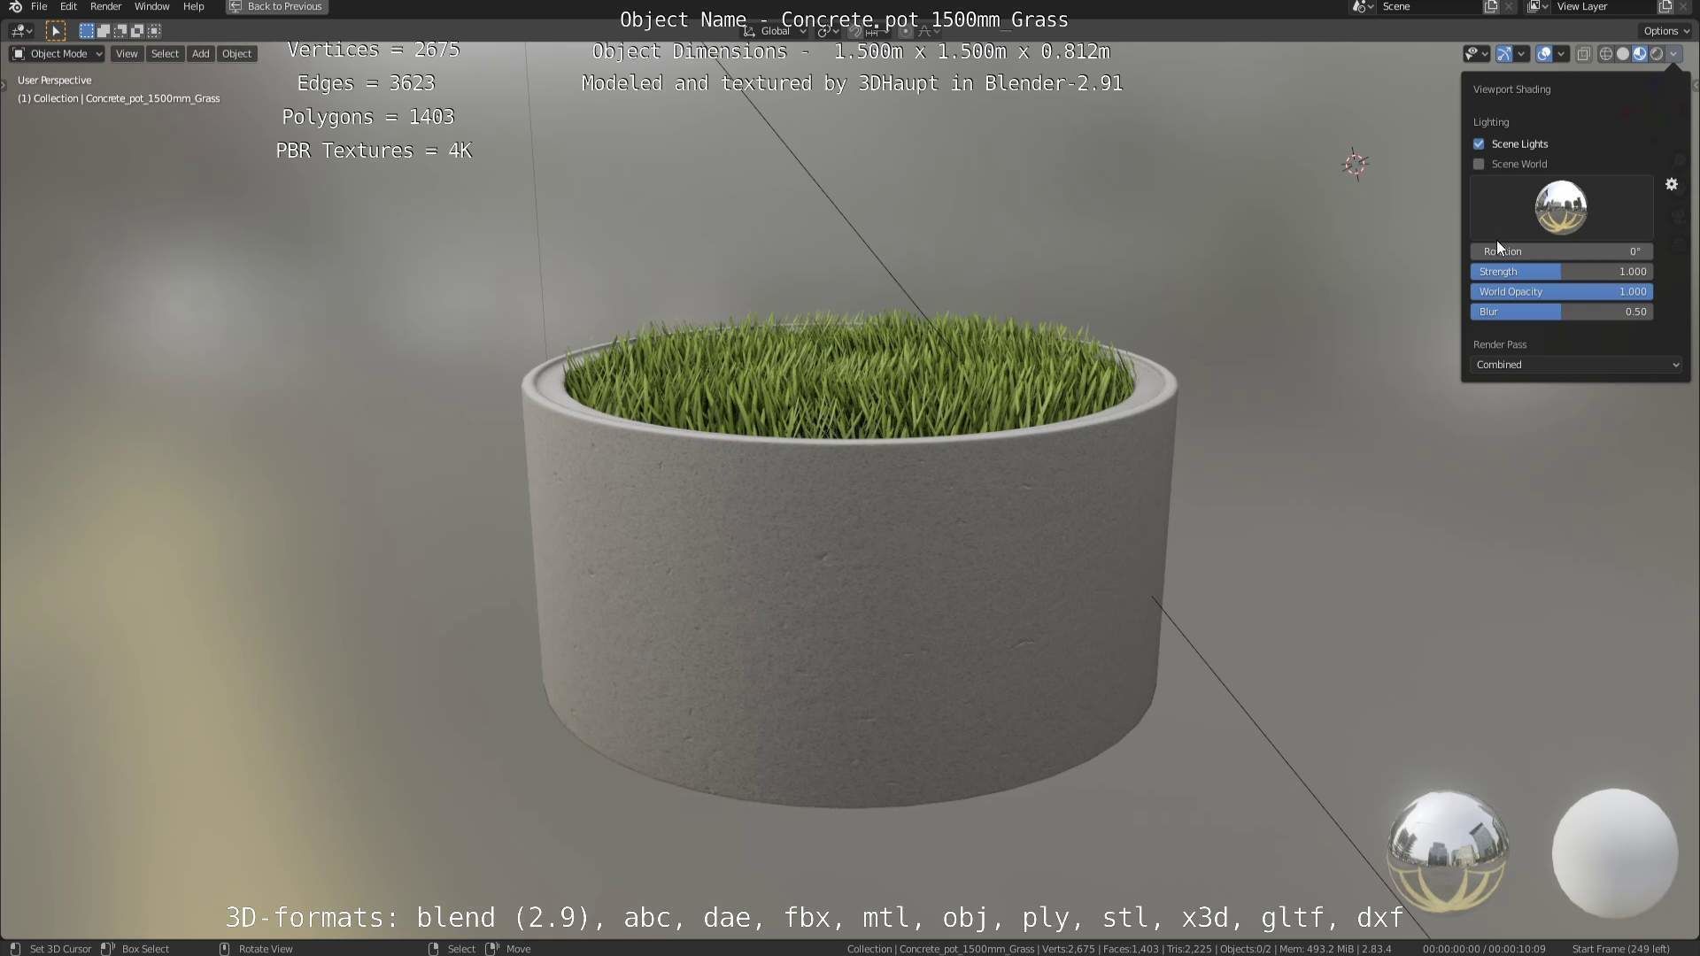Open the pivot point dropdown
1700x956 pixels.
pyautogui.click(x=828, y=31)
